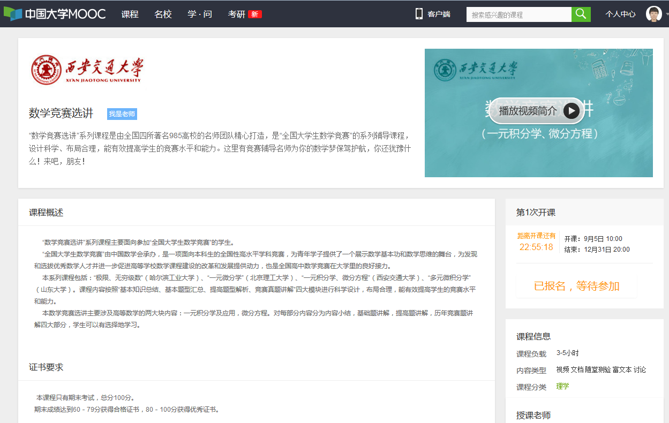The height and width of the screenshot is (423, 669).
Task: Click the play triangle icon on video
Action: 572,111
